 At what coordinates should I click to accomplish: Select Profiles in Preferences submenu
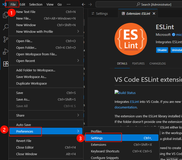point(121,131)
